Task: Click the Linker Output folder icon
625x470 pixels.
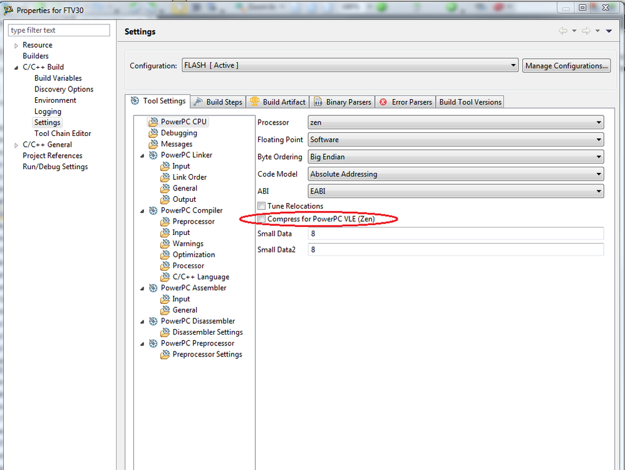Action: coord(165,199)
